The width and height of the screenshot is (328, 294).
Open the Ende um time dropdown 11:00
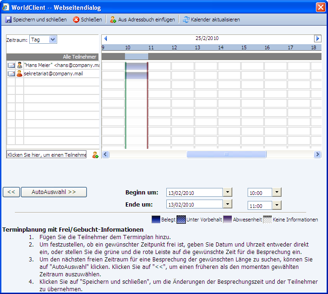pos(276,205)
